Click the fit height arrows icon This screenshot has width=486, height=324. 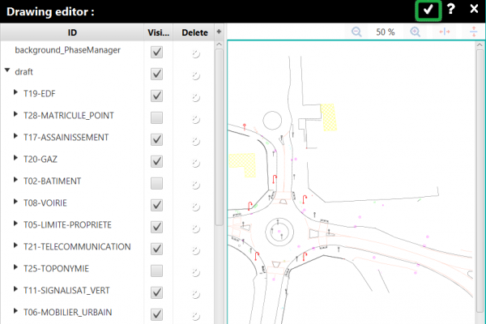coord(474,32)
